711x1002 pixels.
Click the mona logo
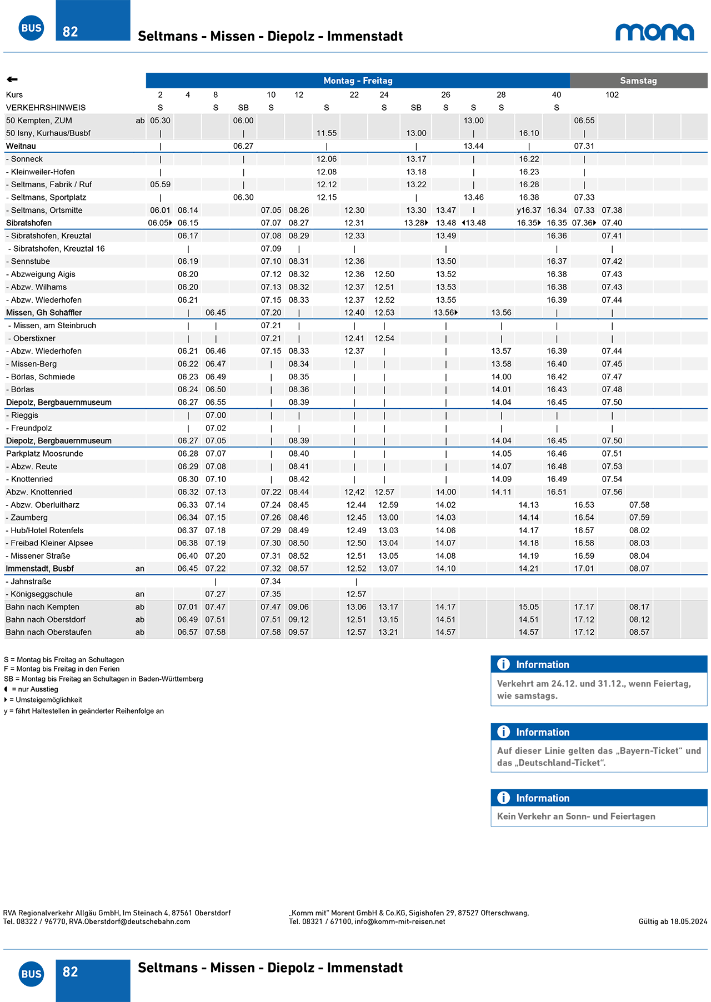click(x=654, y=32)
